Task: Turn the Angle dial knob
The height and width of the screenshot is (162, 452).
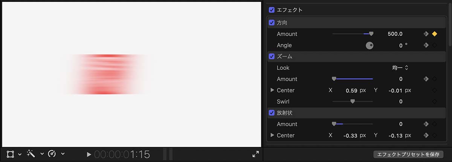Action: point(370,45)
